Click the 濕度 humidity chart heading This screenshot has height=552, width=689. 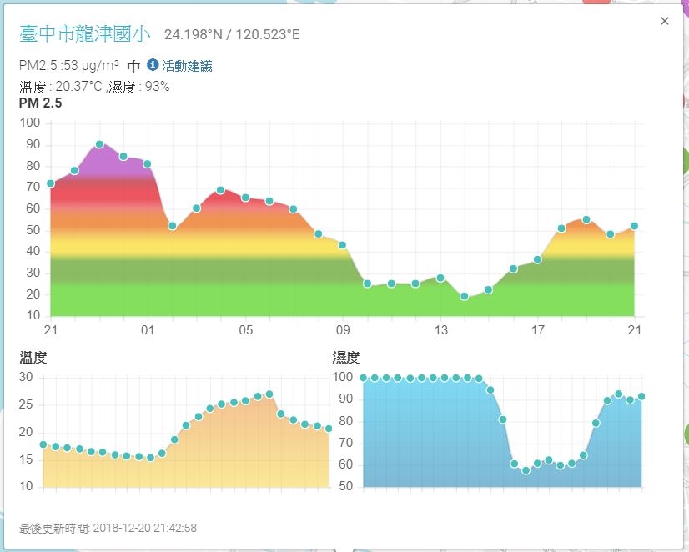click(x=346, y=358)
